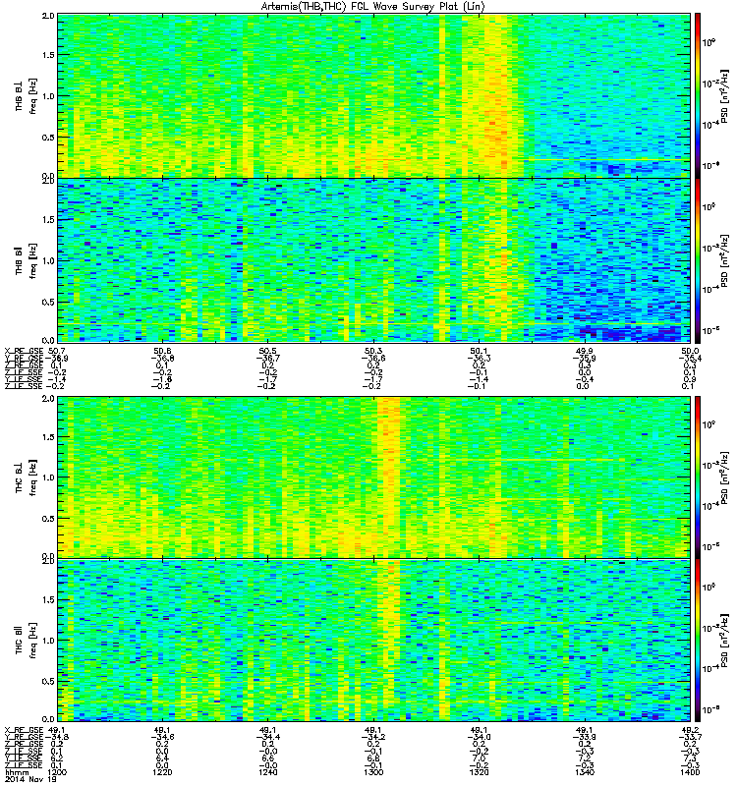Click the 'THB B∥ freq [Hz]' axis label

tap(27, 260)
